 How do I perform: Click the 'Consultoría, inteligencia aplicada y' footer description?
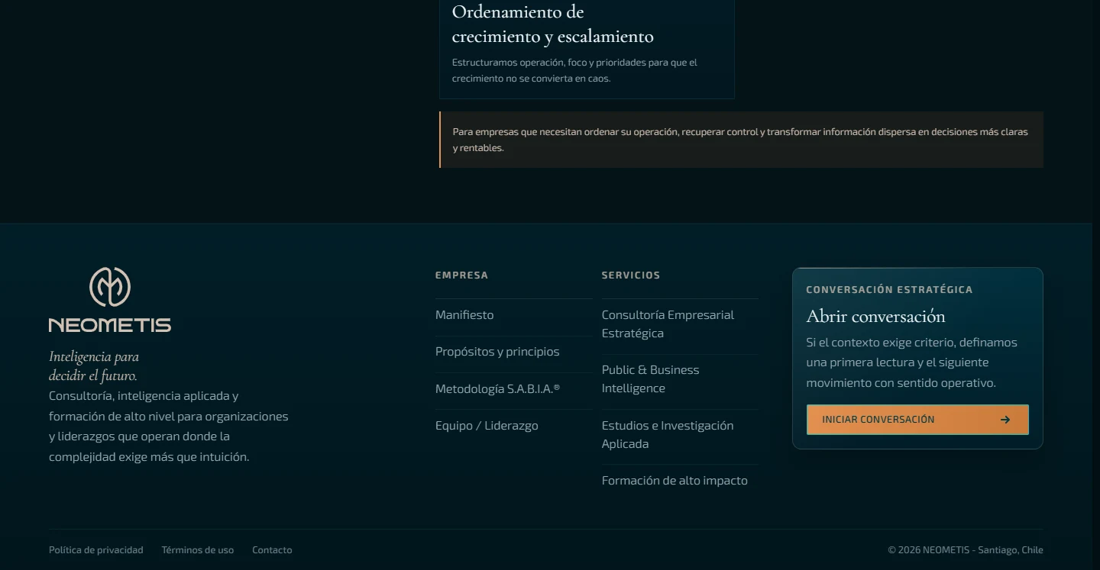click(169, 427)
